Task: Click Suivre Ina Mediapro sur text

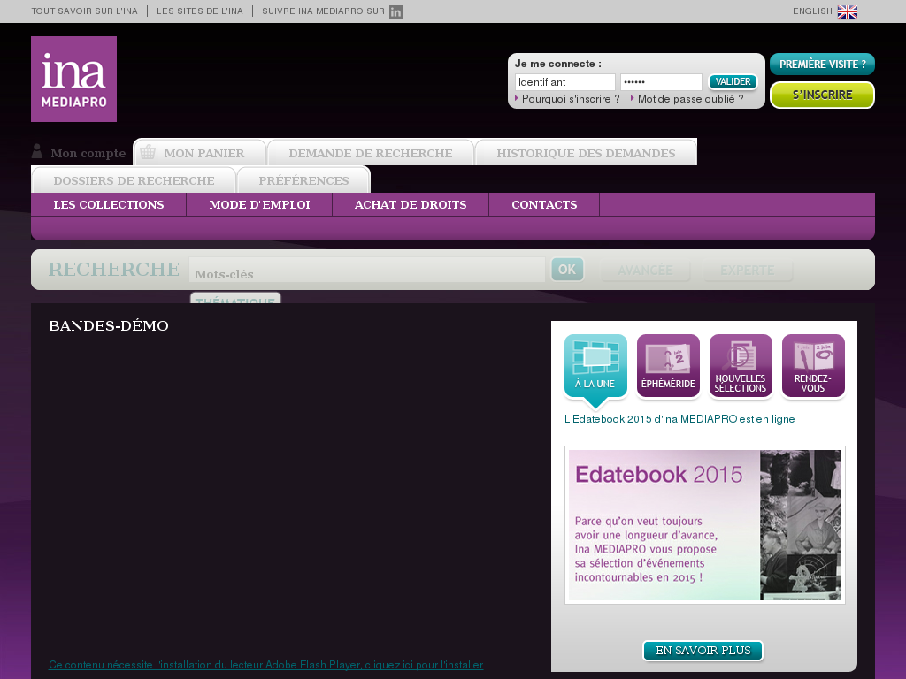Action: [x=323, y=11]
